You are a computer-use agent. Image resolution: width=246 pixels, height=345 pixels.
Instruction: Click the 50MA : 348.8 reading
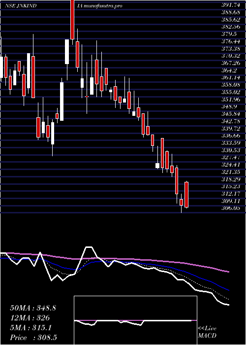click(x=33, y=308)
